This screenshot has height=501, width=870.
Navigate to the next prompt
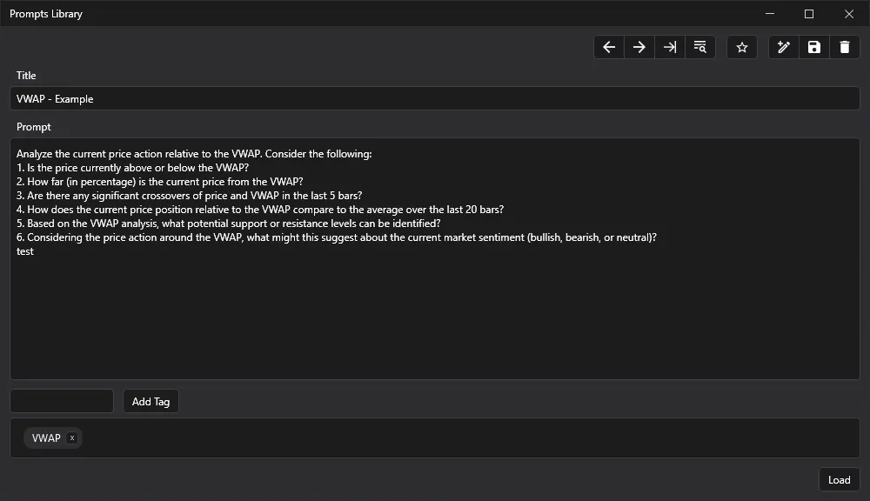point(639,46)
